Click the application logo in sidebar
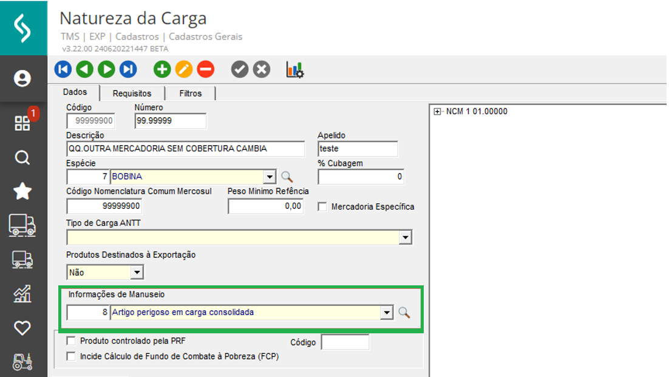The height and width of the screenshot is (377, 669). (22, 28)
